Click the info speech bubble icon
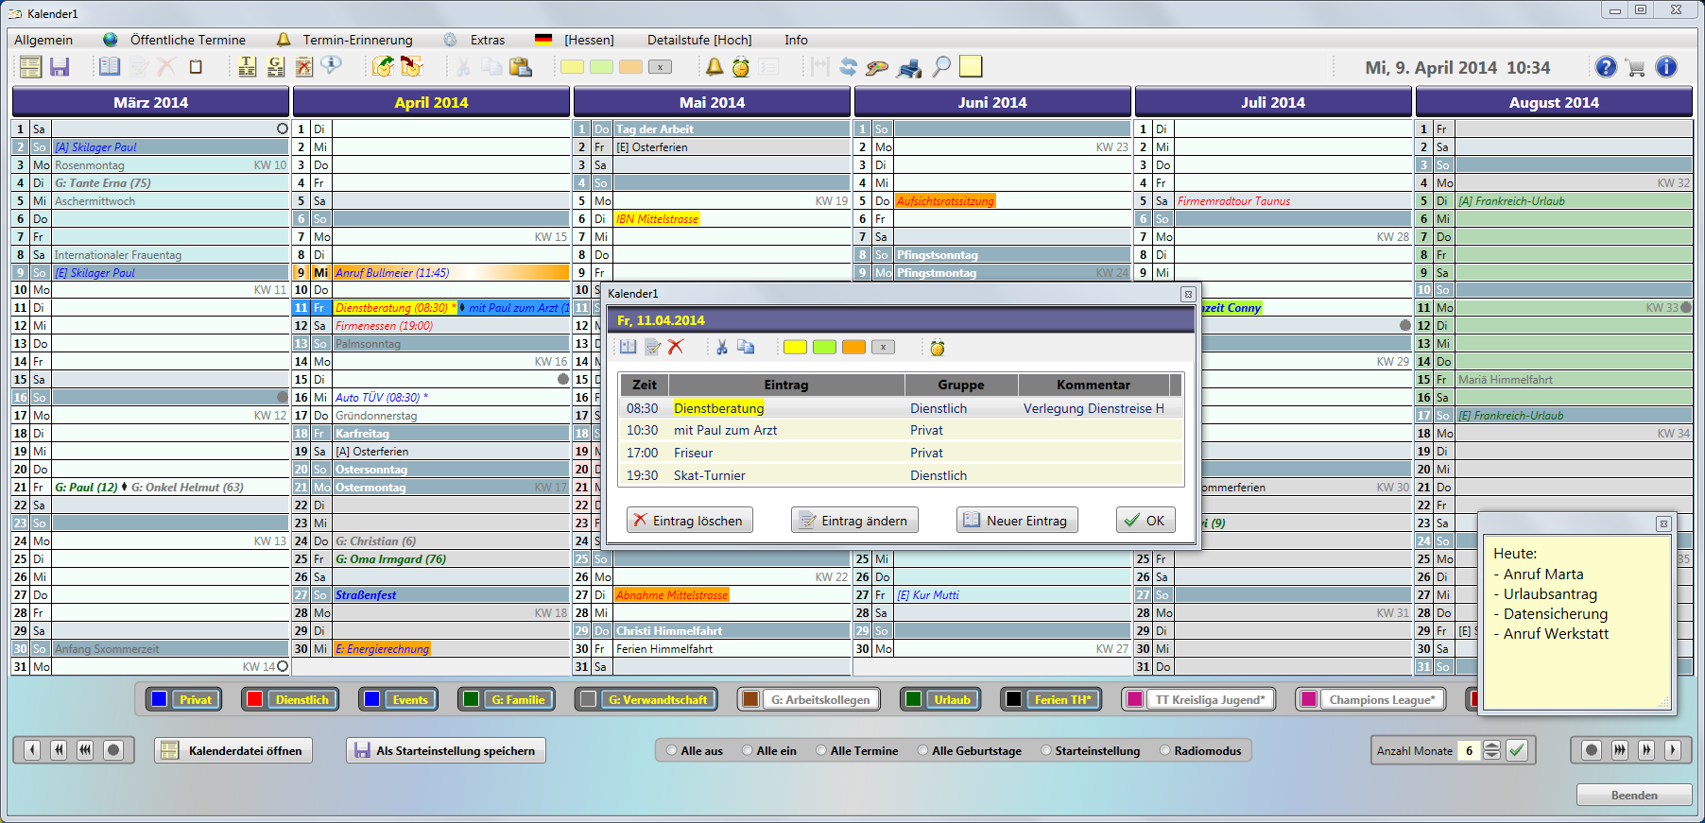 point(331,66)
